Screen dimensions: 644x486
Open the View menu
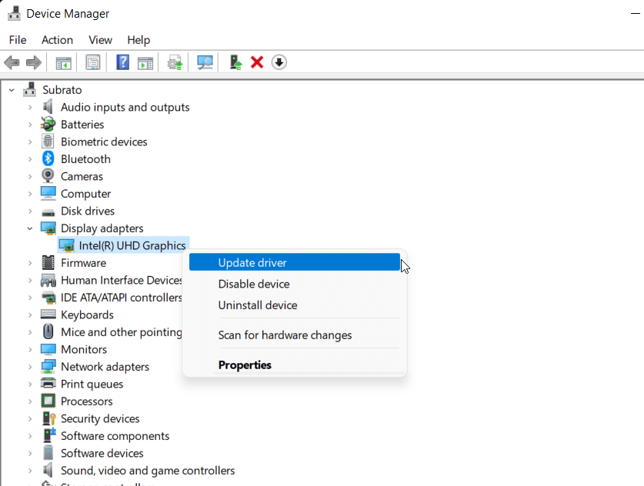tap(100, 40)
